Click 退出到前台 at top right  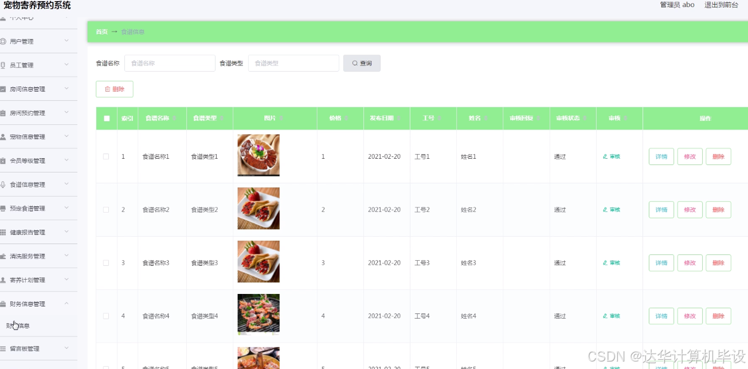pyautogui.click(x=721, y=5)
